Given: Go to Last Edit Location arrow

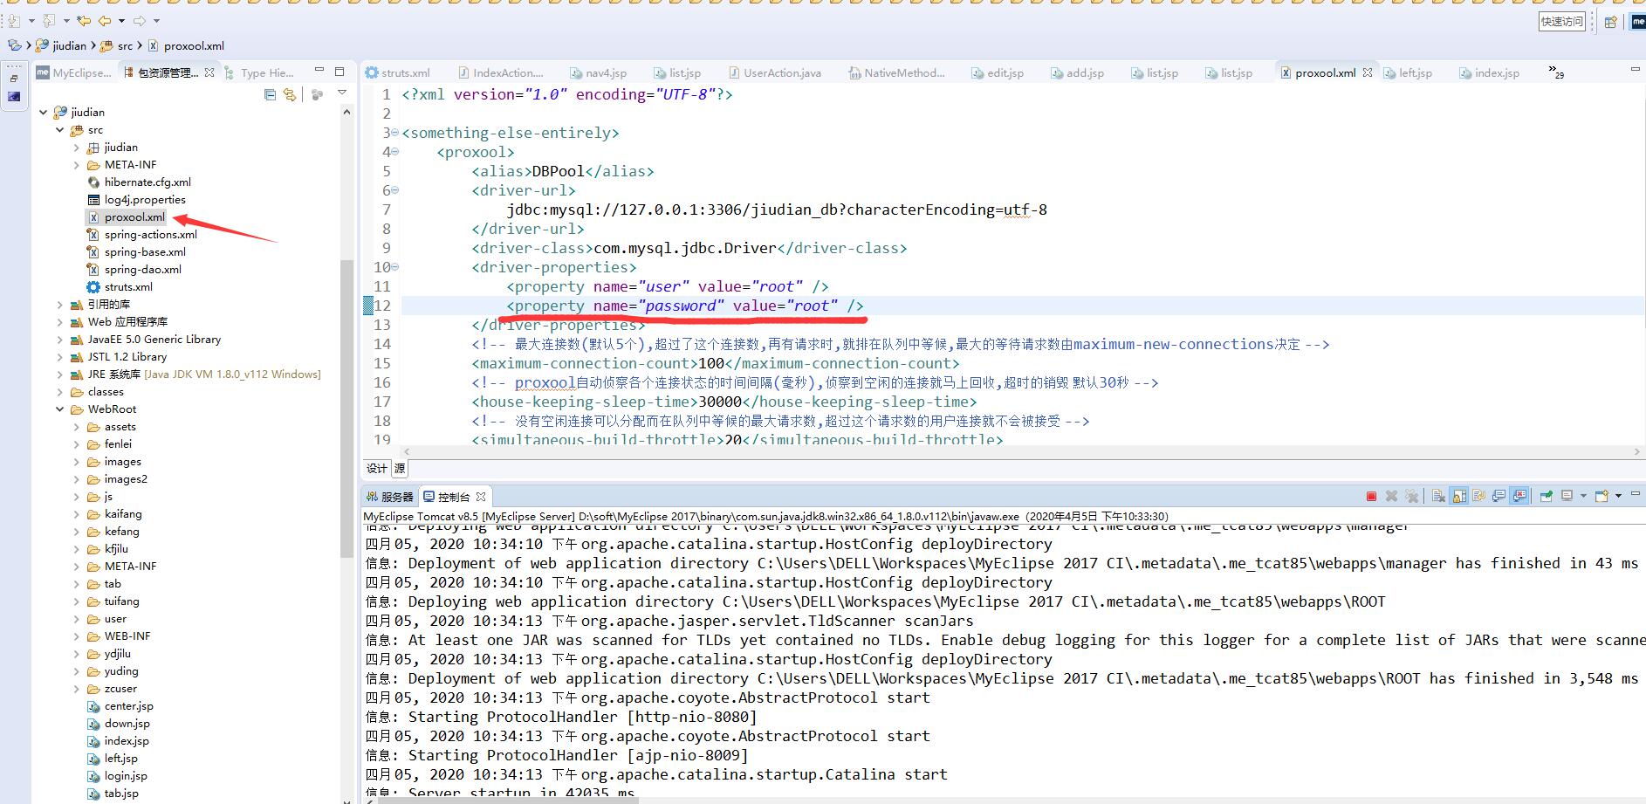Looking at the screenshot, I should [83, 20].
